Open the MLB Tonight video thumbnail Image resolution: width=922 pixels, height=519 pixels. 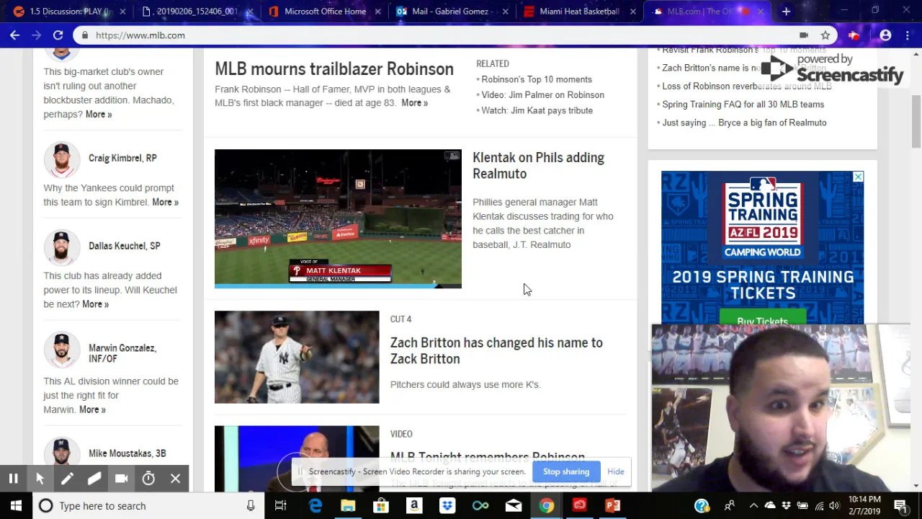297,458
